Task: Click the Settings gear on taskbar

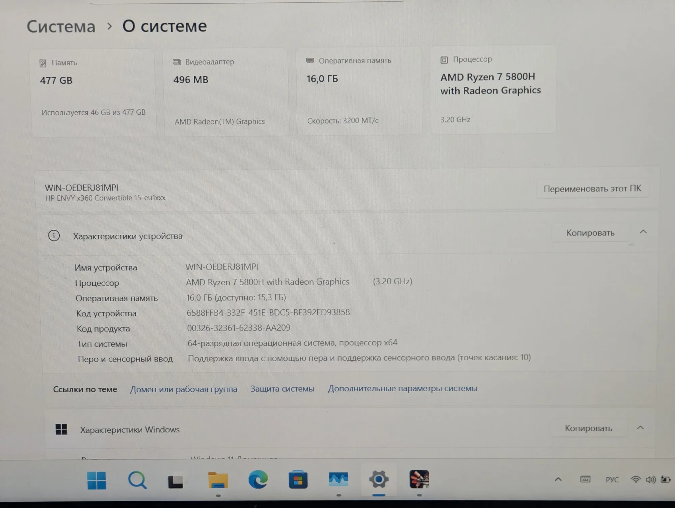Action: 379,479
